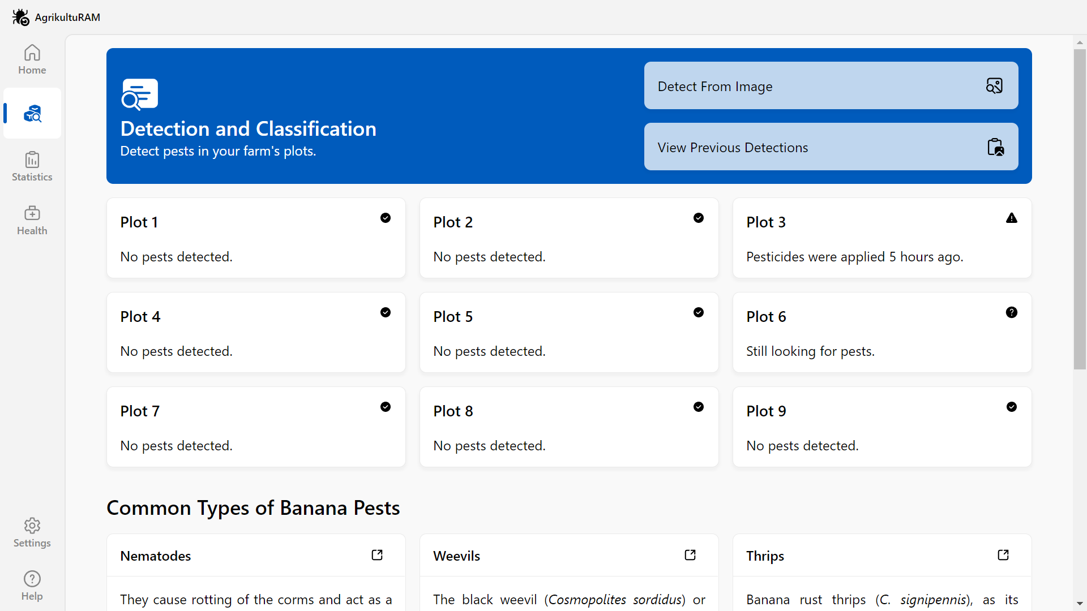Click the vertical scrollbar thumb
Screen dimensions: 1087x611
tap(1080, 209)
